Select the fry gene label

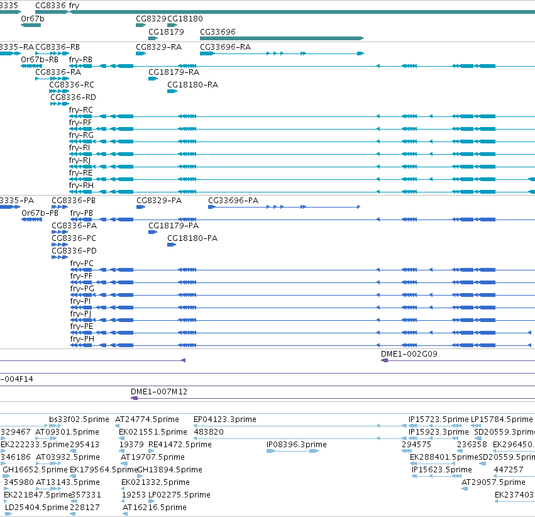pos(74,6)
